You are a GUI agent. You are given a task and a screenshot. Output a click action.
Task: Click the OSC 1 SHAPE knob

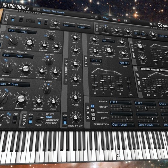[29, 43]
